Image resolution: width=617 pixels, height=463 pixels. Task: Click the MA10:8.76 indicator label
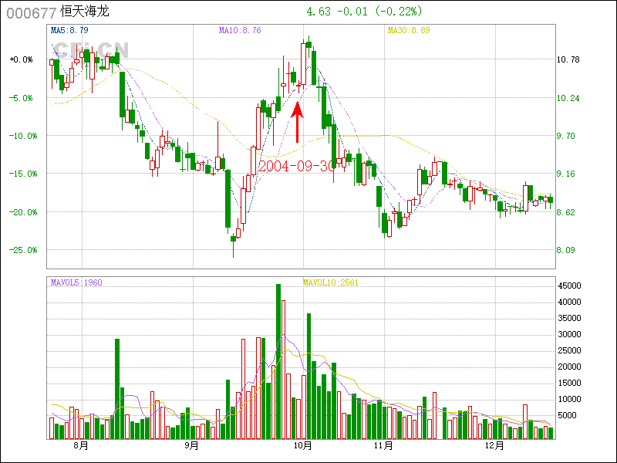tap(240, 30)
